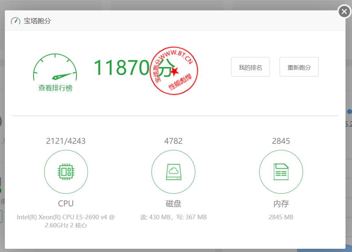Click the disk 磁盘 cloud drive icon
The width and height of the screenshot is (352, 252).
click(173, 172)
